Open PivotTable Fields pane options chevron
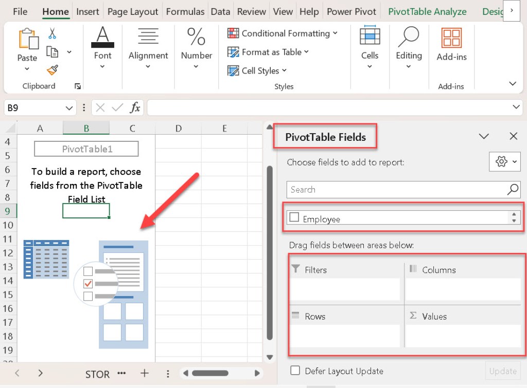Screen dimensions: 527x388 pyautogui.click(x=484, y=136)
